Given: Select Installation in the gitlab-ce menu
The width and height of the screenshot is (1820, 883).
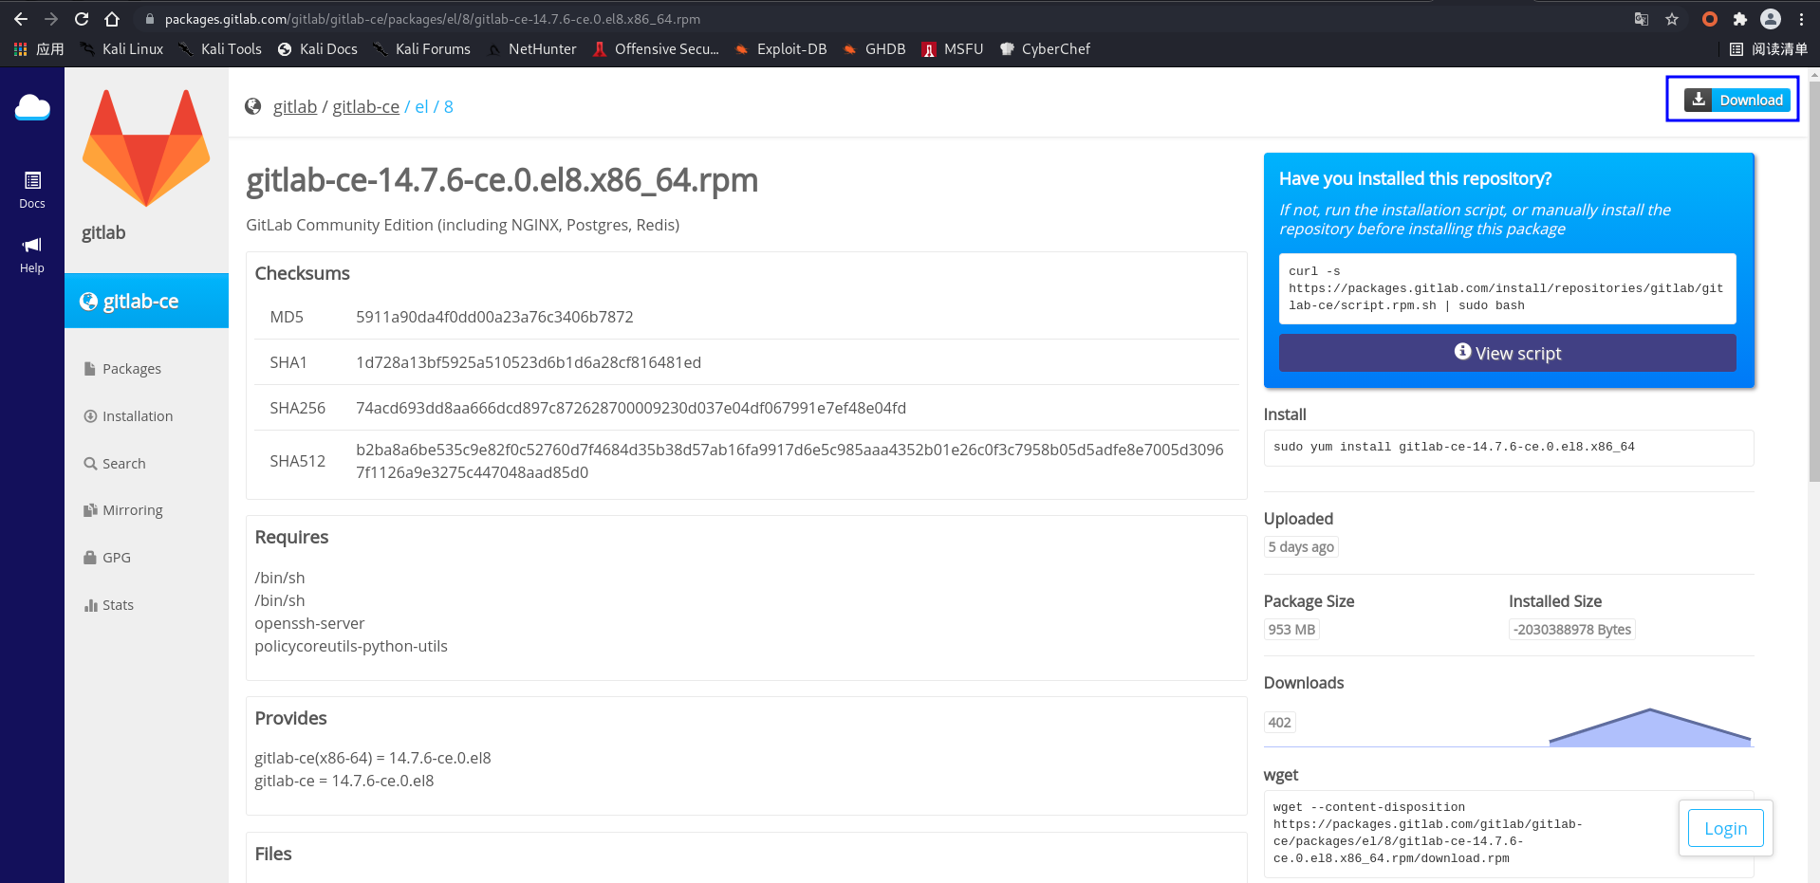Looking at the screenshot, I should [x=138, y=415].
